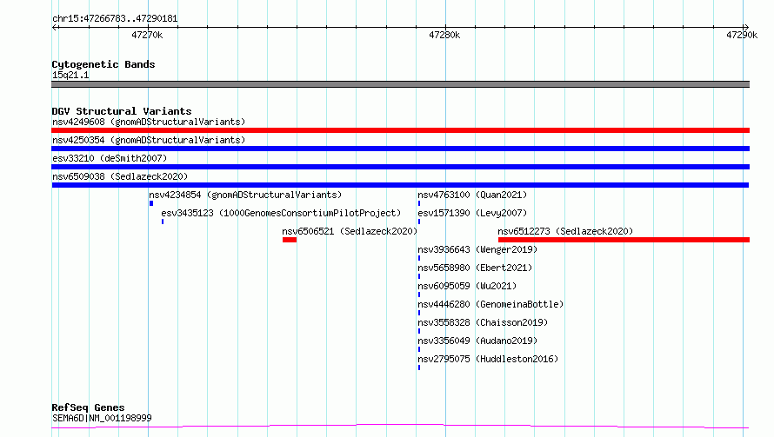Click the blue nsv4250354 variant bar
774x437 pixels.
click(400, 149)
